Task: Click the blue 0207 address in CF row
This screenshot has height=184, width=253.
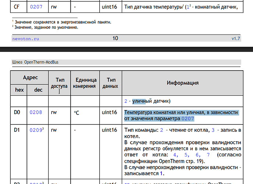Action: (x=36, y=7)
